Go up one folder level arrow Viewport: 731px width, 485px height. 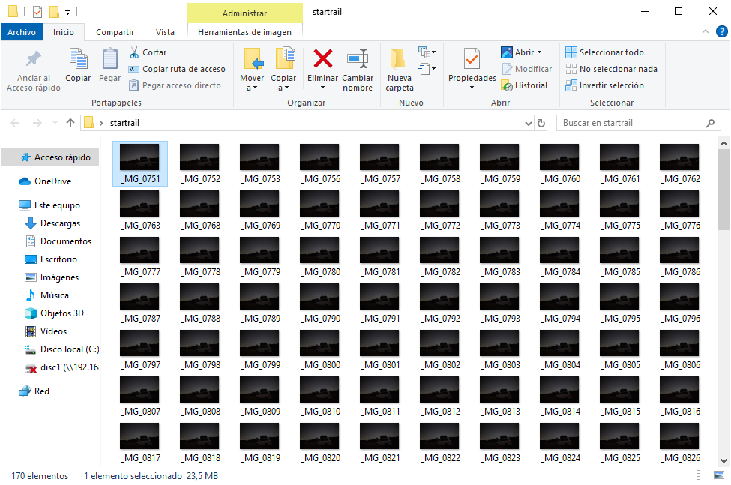[70, 123]
